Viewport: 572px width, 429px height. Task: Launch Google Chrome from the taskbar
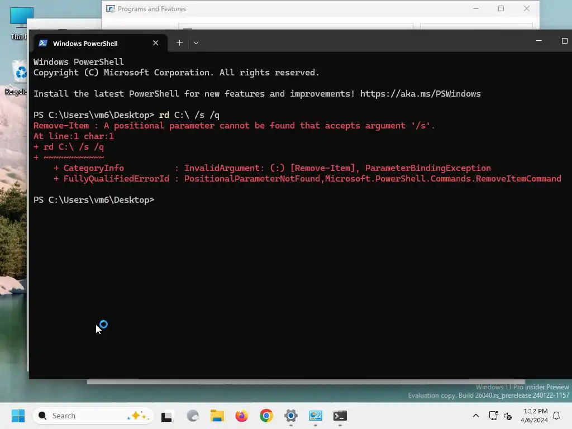(266, 416)
